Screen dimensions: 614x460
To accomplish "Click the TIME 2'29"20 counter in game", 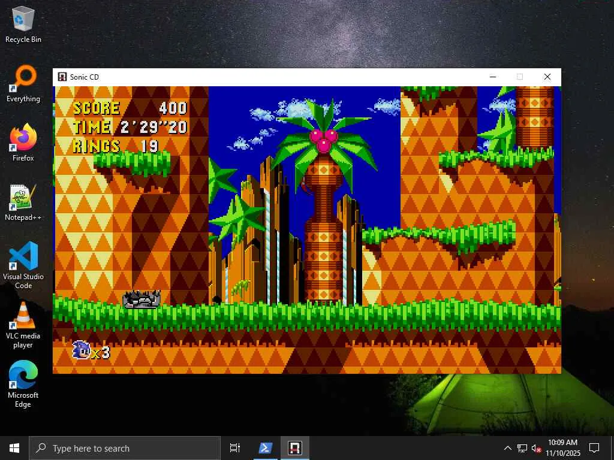I will 130,127.
